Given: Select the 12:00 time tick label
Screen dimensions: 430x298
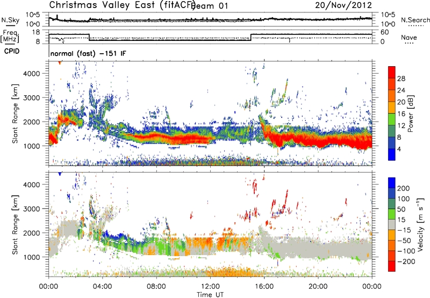Looking at the screenshot, I should point(210,287).
